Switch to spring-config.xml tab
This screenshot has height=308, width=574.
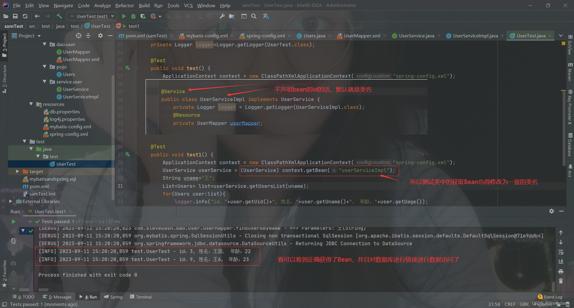click(265, 36)
